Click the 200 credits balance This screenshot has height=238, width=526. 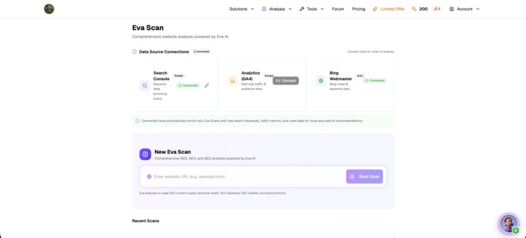424,9
